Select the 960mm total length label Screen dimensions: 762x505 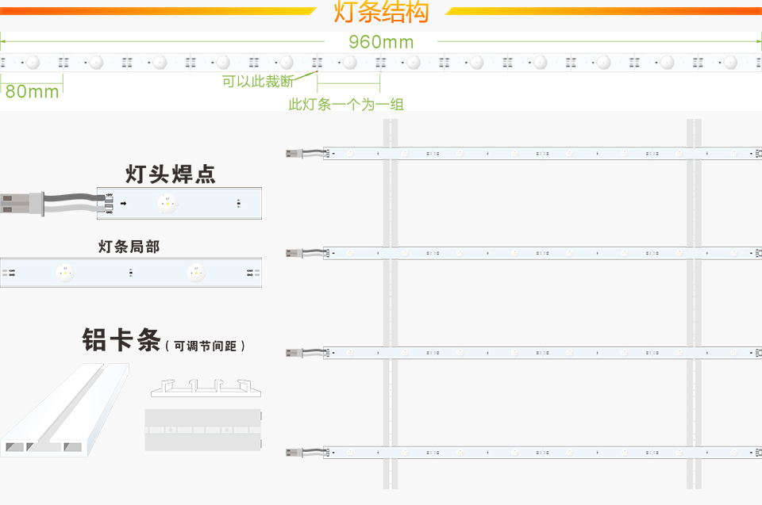tap(381, 42)
